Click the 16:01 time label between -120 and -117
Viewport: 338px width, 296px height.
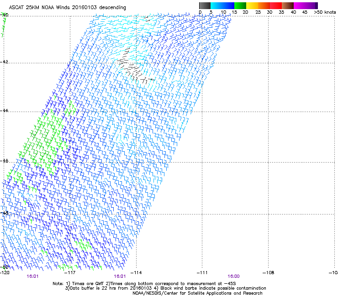coord(32,276)
